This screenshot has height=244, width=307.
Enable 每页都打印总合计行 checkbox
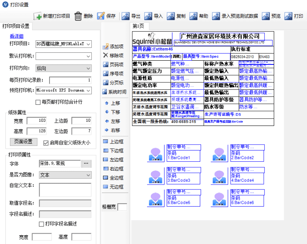[x=38, y=102]
